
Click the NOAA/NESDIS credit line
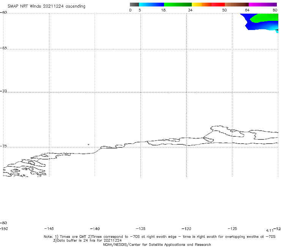157,245
